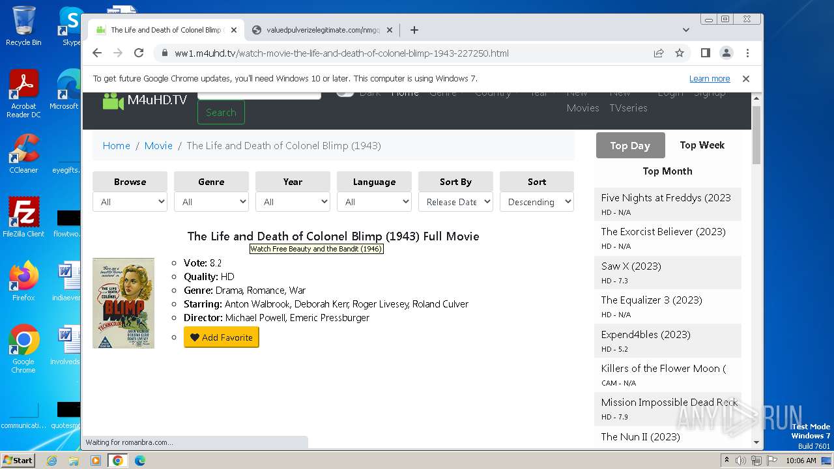Open the Windows Media Player taskbar icon
Screen dimensions: 834x469
[96, 461]
